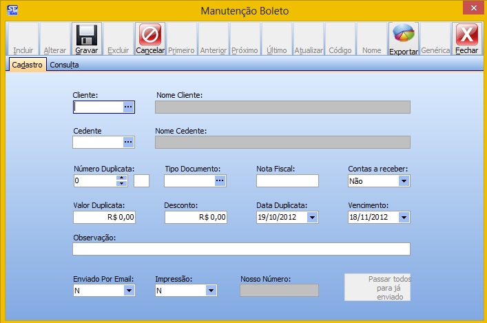Screen dimensions: 487x323
Task: Click the Desconto amount field
Action: click(196, 217)
